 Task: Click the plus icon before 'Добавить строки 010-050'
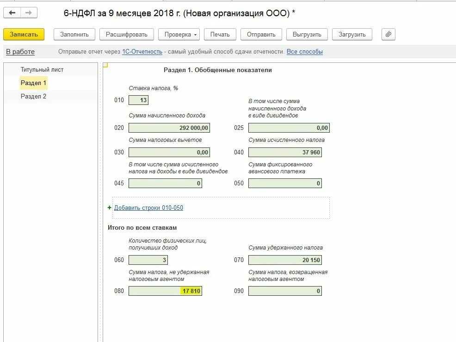[x=109, y=208]
